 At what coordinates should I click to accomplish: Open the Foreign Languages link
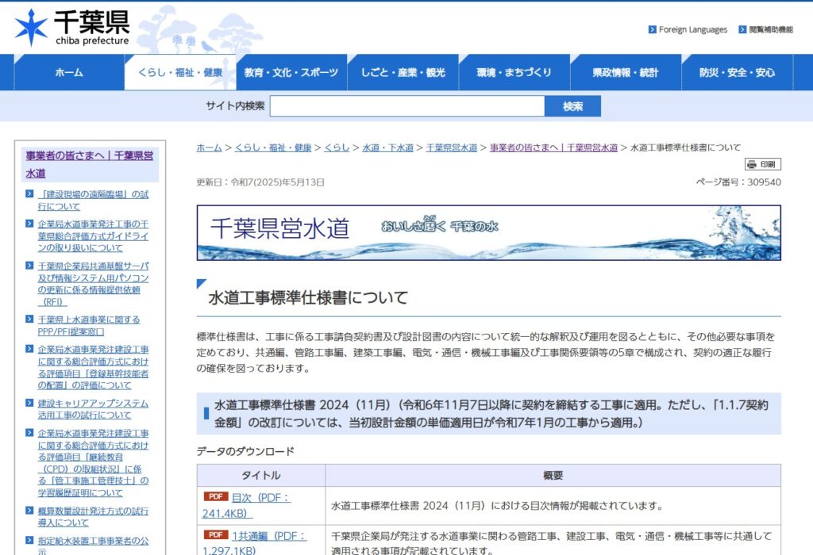[x=692, y=29]
